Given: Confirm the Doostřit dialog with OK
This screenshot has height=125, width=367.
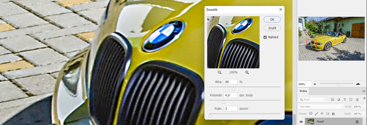Looking at the screenshot, I should tap(272, 19).
